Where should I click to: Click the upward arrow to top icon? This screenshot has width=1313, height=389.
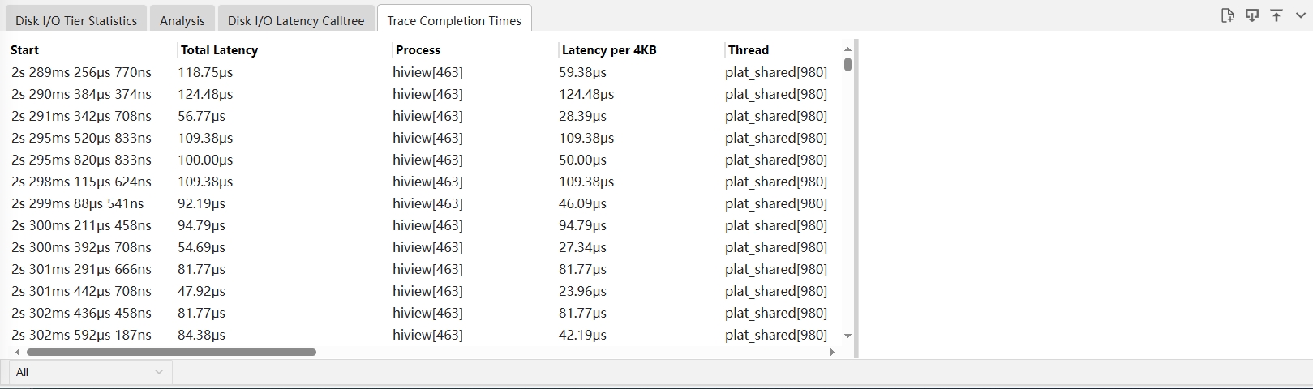coord(1277,15)
